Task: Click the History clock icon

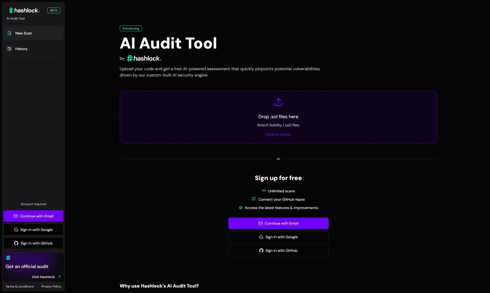Action: [x=9, y=49]
